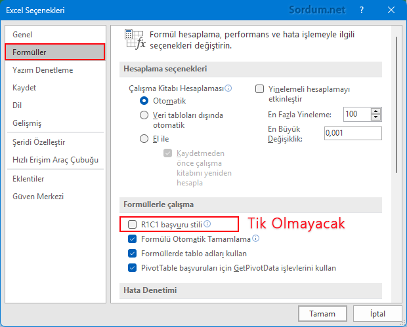Click the formula calculator fx icon
The width and height of the screenshot is (407, 327).
click(135, 39)
